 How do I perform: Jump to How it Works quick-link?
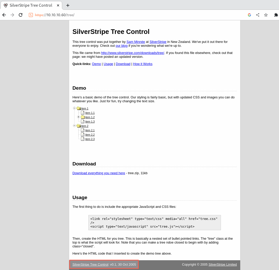tap(143, 64)
